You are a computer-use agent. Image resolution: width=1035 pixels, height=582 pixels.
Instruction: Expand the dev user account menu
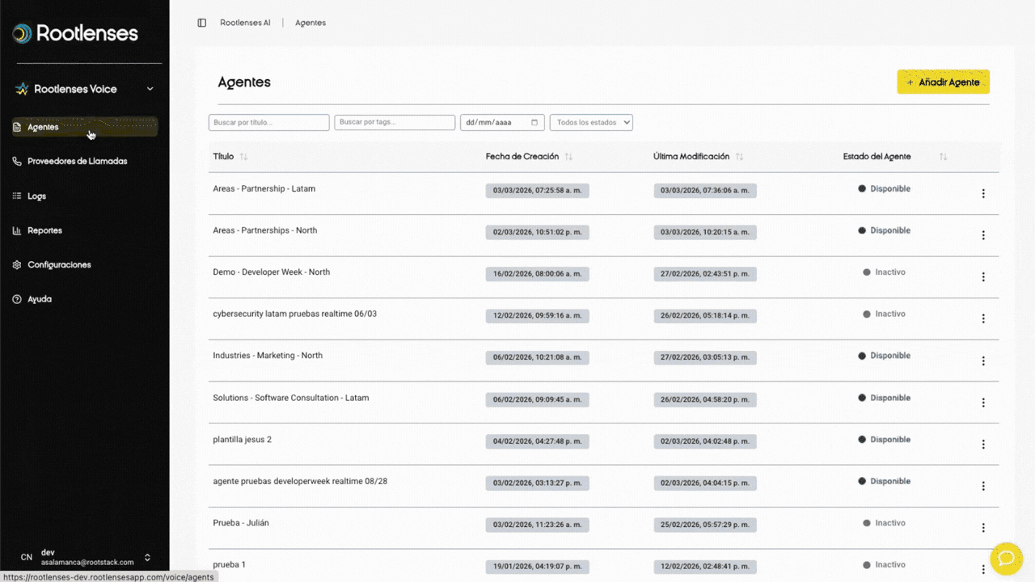click(x=147, y=557)
